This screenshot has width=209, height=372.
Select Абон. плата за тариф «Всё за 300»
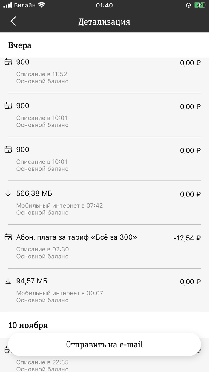click(x=77, y=237)
